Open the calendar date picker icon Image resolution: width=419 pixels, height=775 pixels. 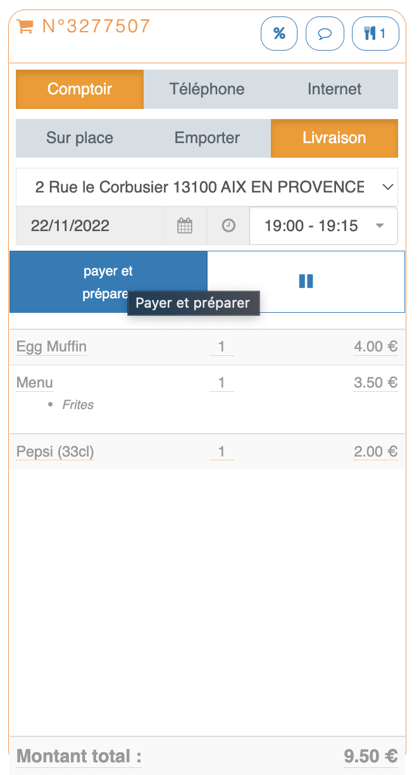(185, 226)
